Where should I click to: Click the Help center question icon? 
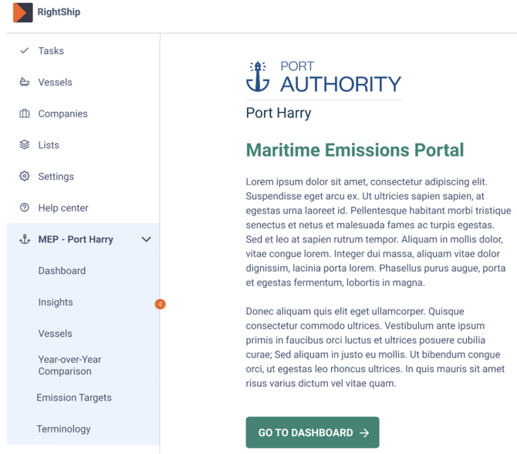pos(25,208)
